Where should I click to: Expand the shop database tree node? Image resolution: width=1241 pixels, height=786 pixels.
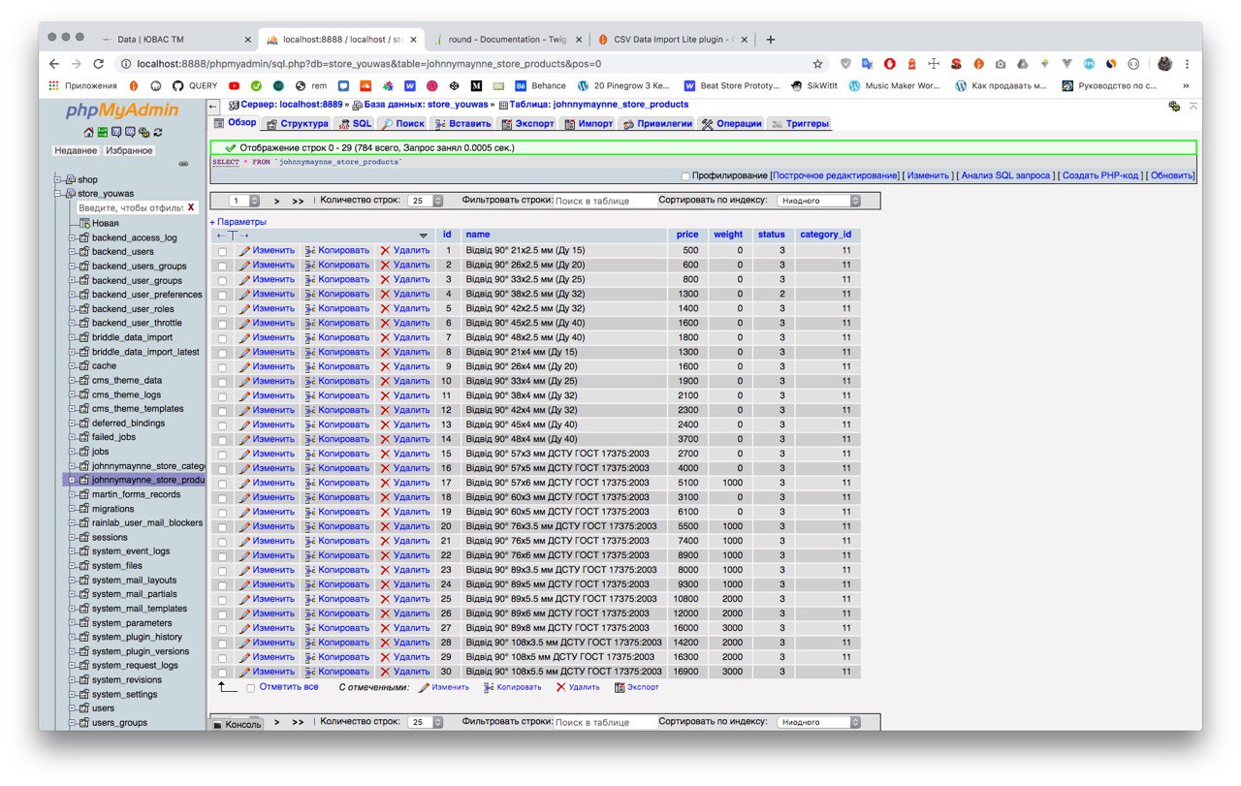(x=57, y=179)
